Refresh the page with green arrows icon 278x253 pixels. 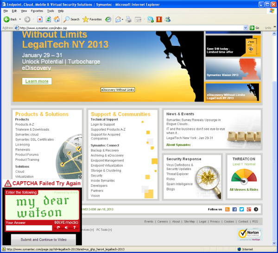48,19
